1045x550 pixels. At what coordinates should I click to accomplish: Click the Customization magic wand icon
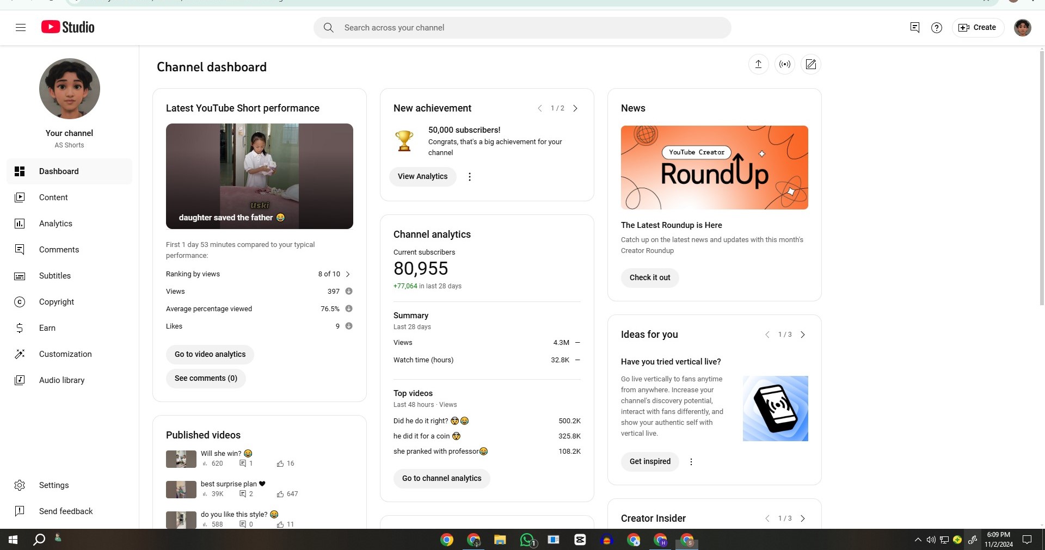tap(20, 354)
